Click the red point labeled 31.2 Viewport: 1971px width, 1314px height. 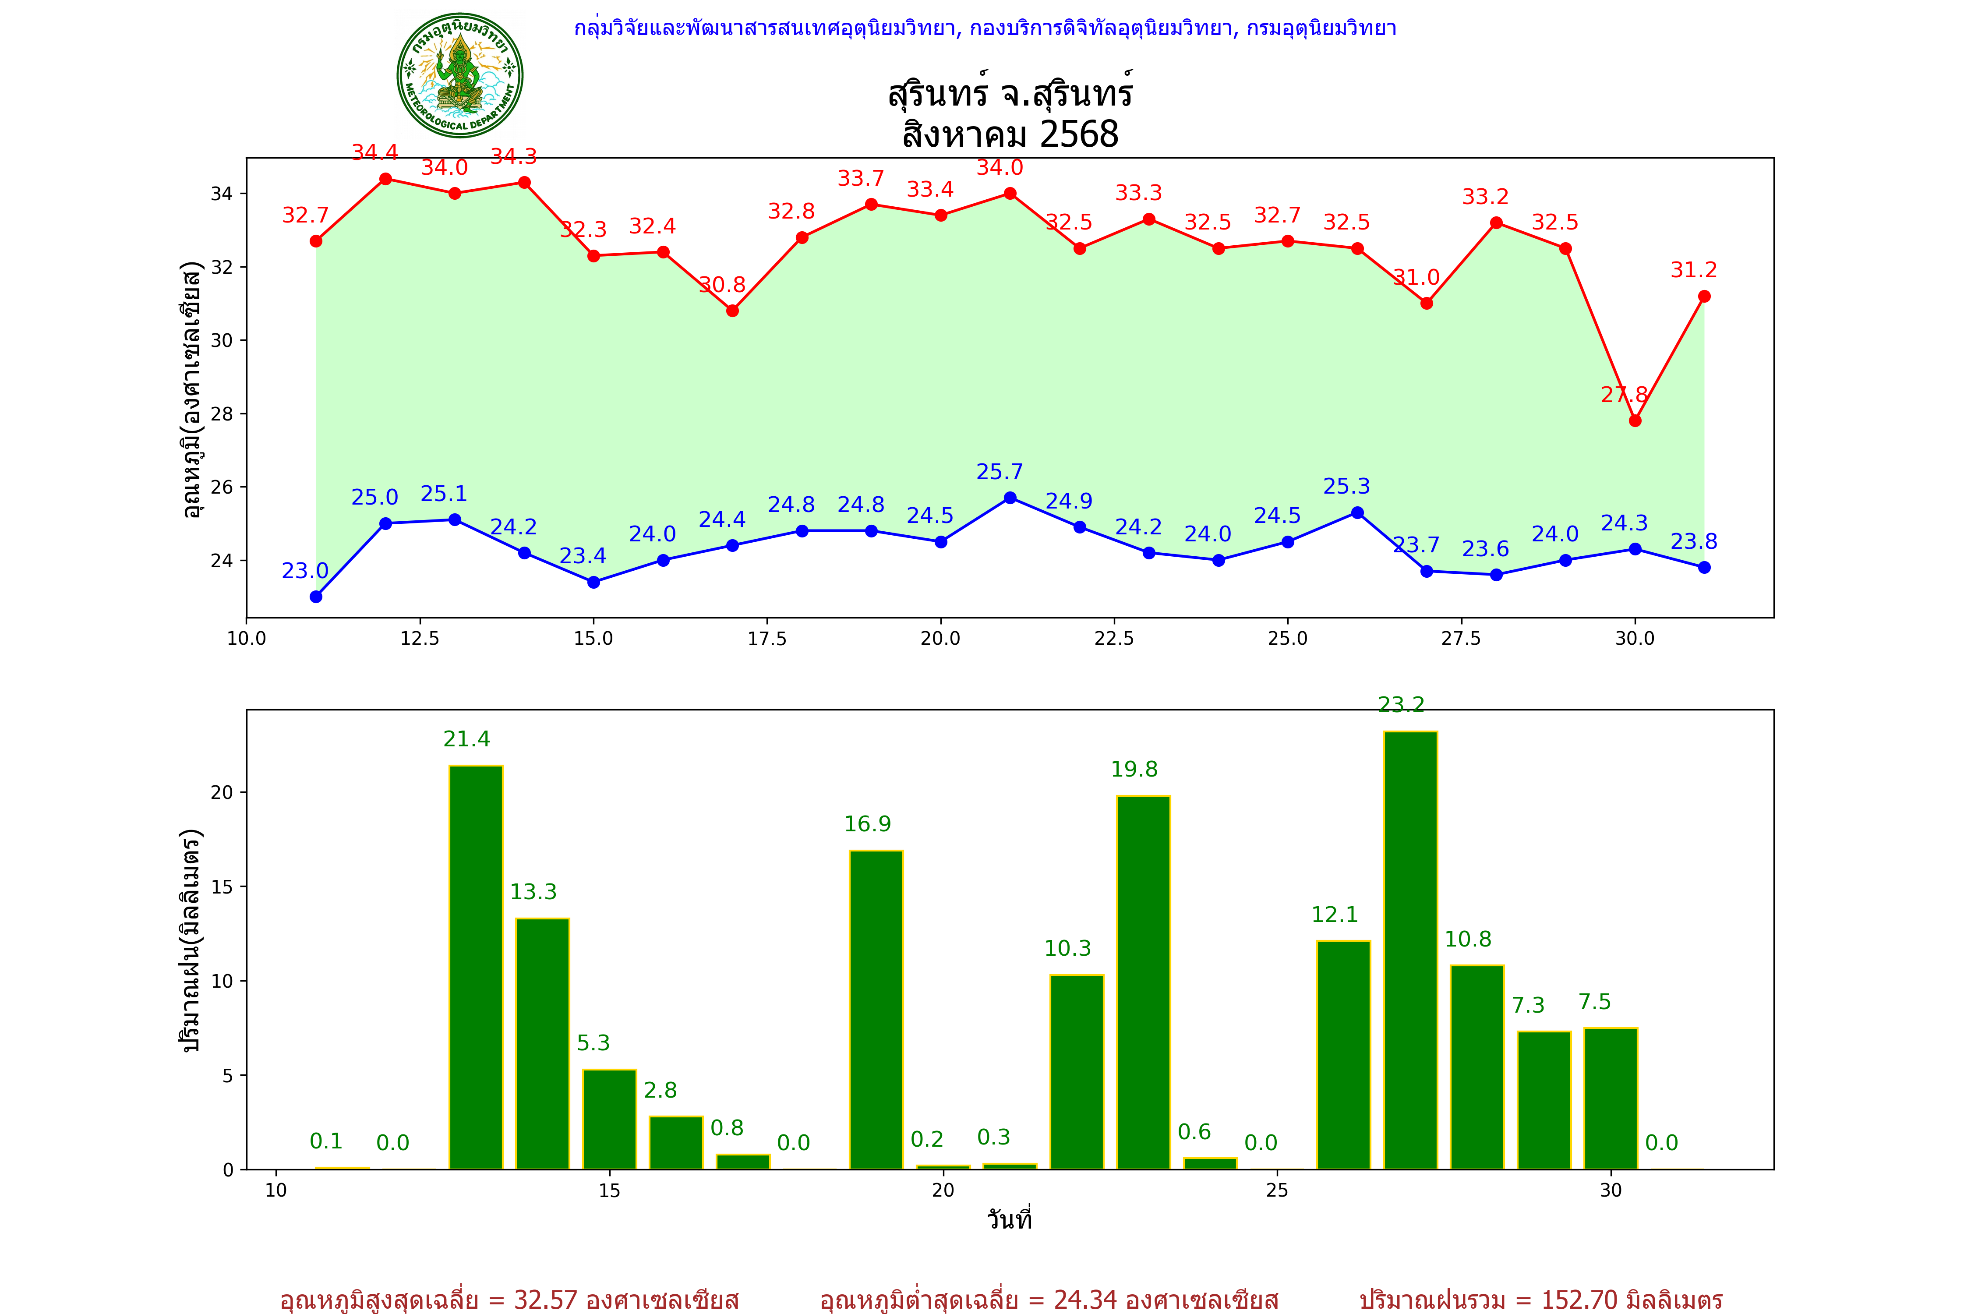click(x=1704, y=297)
